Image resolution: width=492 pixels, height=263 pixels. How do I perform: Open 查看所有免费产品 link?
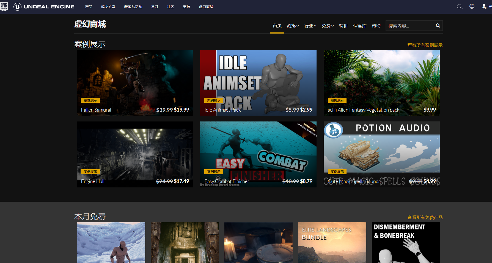[x=425, y=217]
